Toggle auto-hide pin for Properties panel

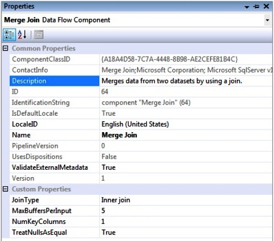click(256, 7)
